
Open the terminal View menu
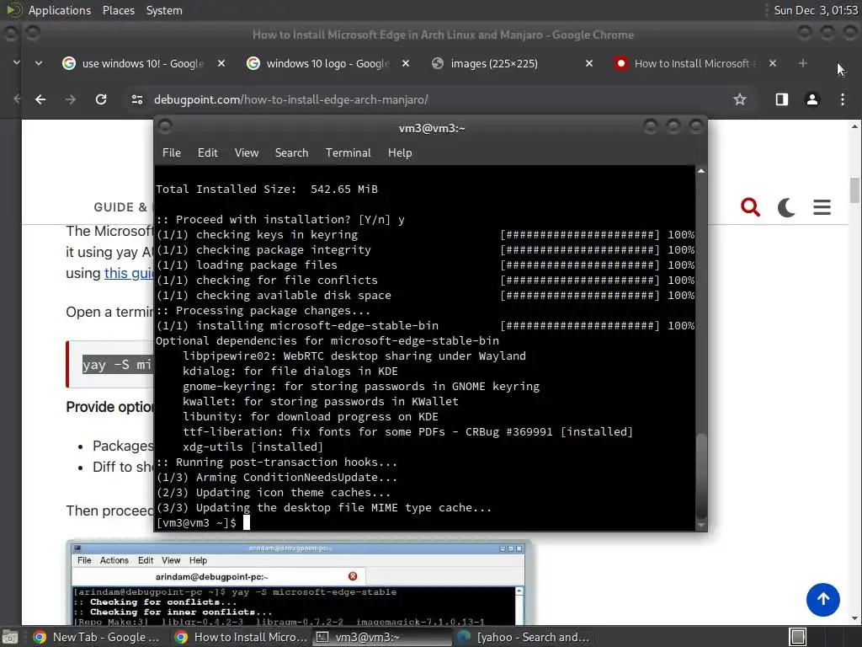[x=247, y=153]
